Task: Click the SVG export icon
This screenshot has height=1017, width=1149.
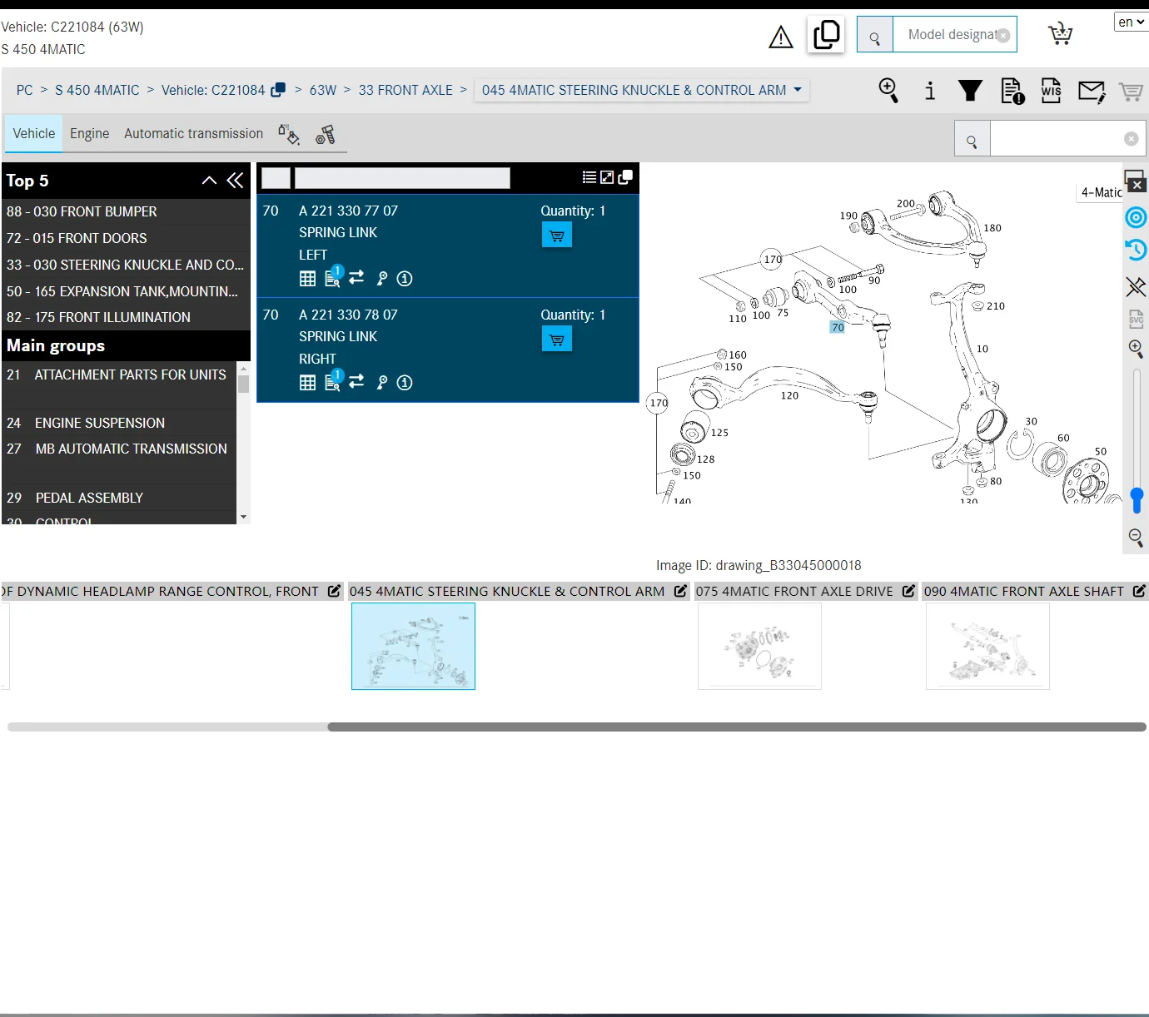Action: pos(1136,319)
